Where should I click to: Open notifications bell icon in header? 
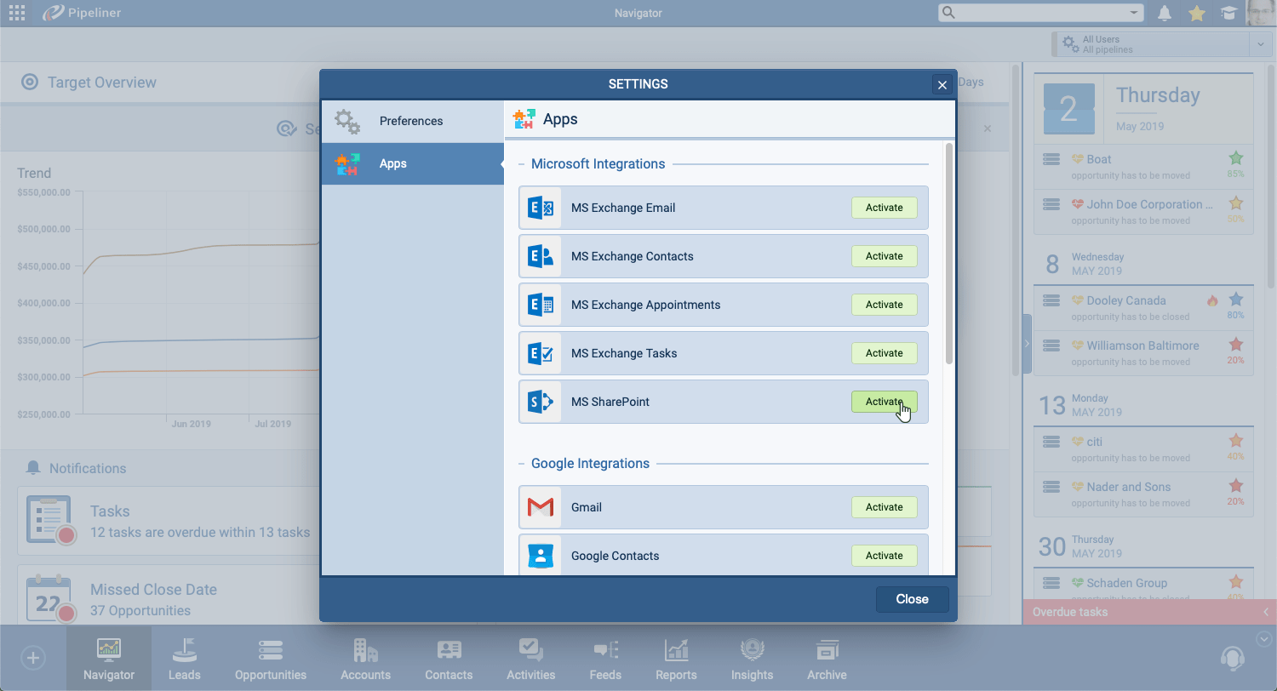pyautogui.click(x=1165, y=13)
